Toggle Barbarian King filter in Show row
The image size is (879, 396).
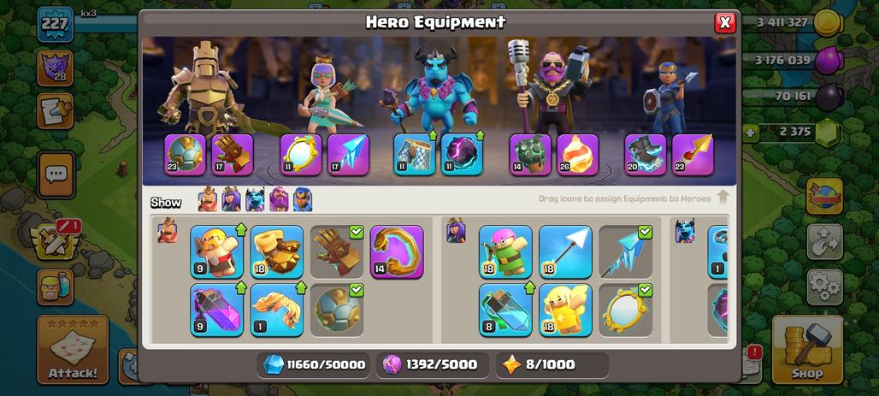pos(208,199)
